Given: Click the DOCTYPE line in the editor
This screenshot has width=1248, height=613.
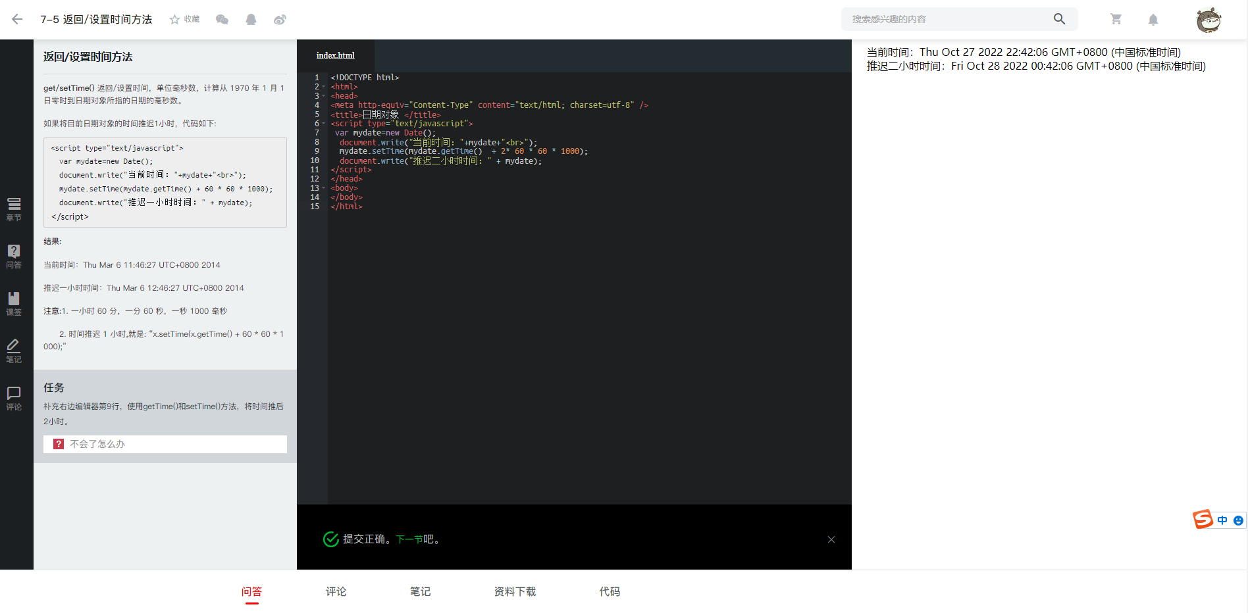Looking at the screenshot, I should pos(365,78).
